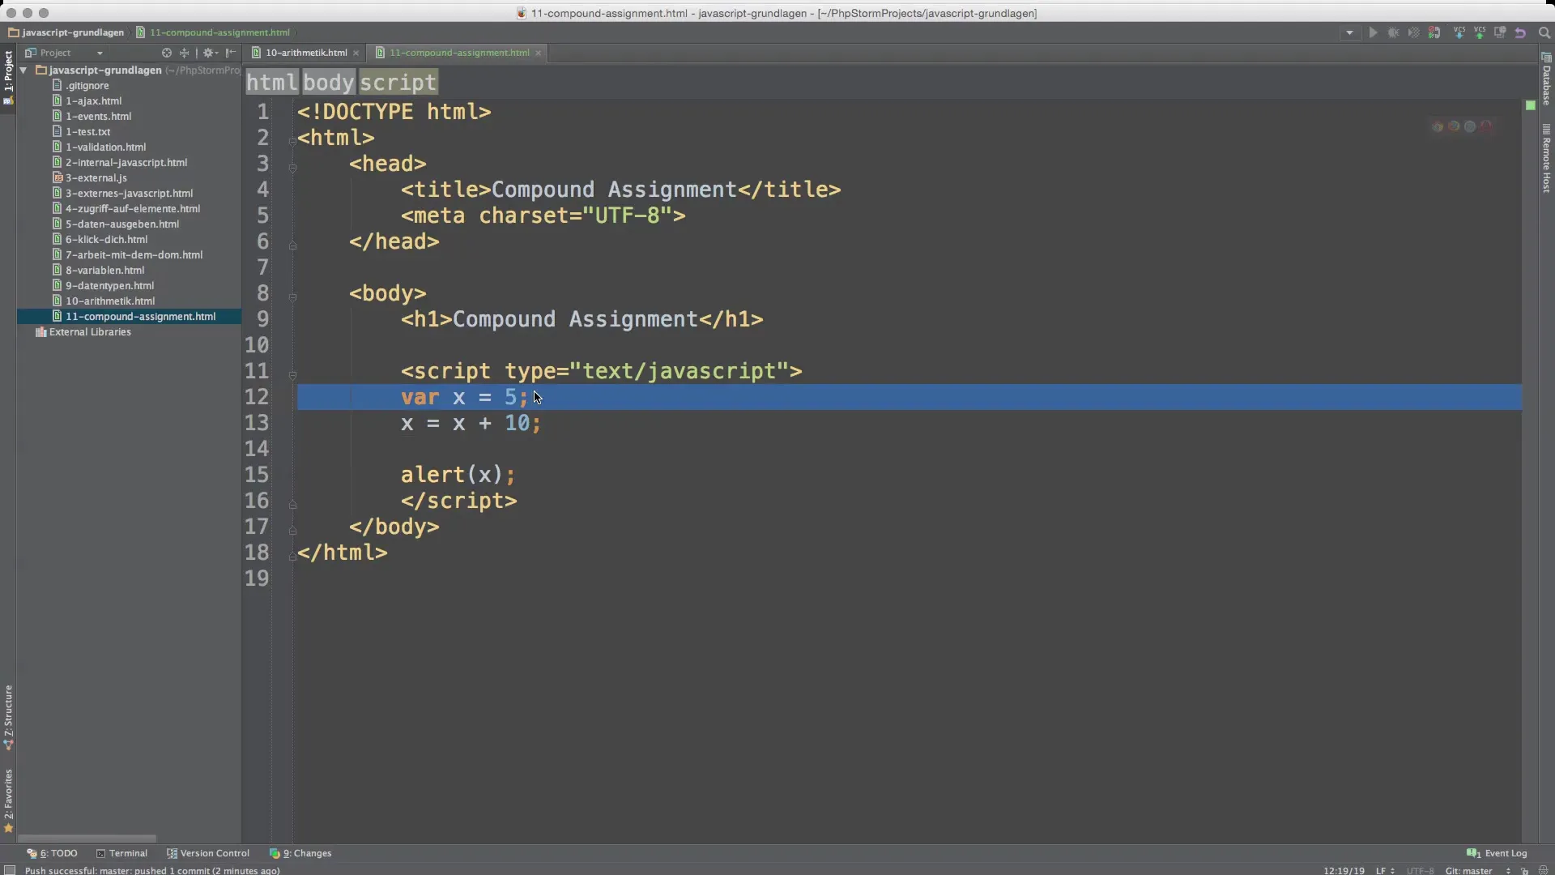The height and width of the screenshot is (875, 1555).
Task: Open the Changes tool window
Action: [300, 853]
